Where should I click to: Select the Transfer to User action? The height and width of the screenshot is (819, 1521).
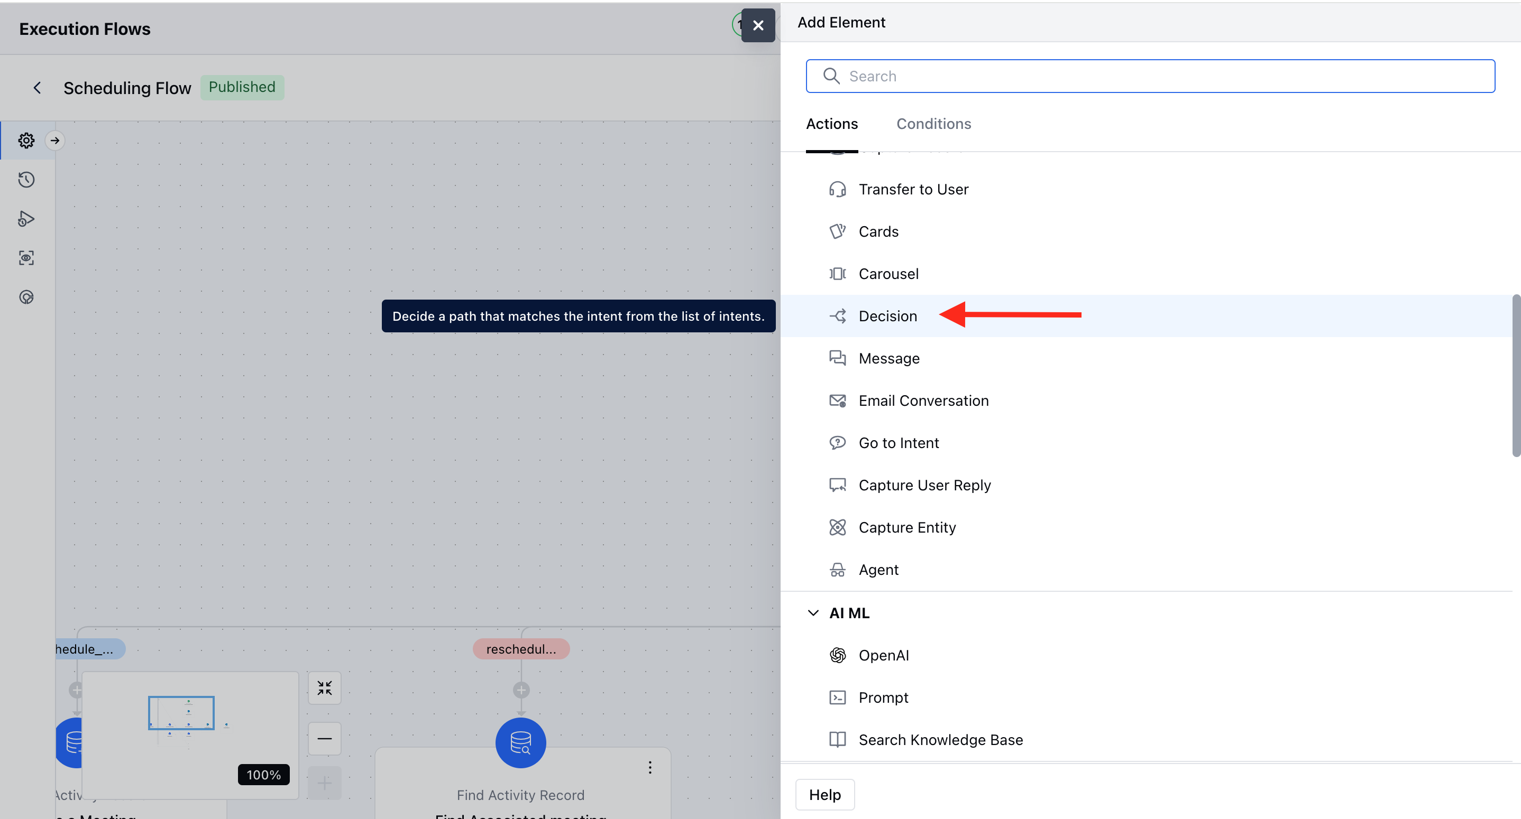click(x=913, y=189)
